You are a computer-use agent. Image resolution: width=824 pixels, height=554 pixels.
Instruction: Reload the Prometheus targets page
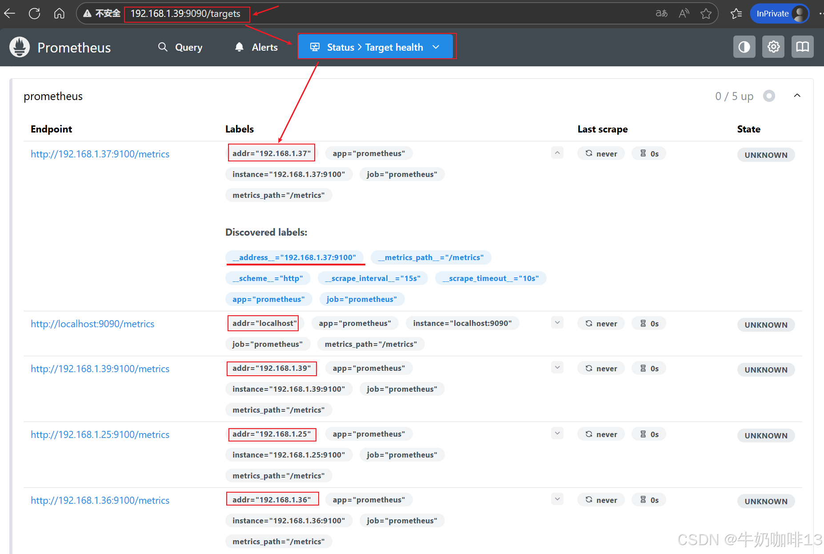pos(34,13)
